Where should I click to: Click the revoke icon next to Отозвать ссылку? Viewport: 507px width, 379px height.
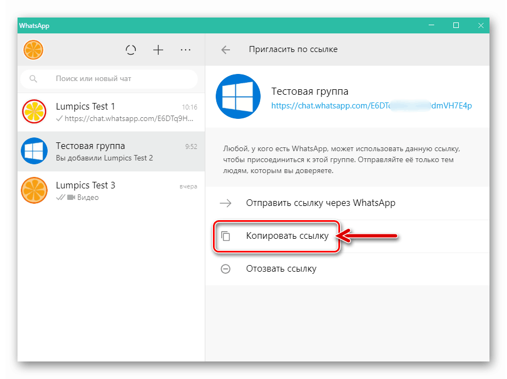[x=226, y=269]
